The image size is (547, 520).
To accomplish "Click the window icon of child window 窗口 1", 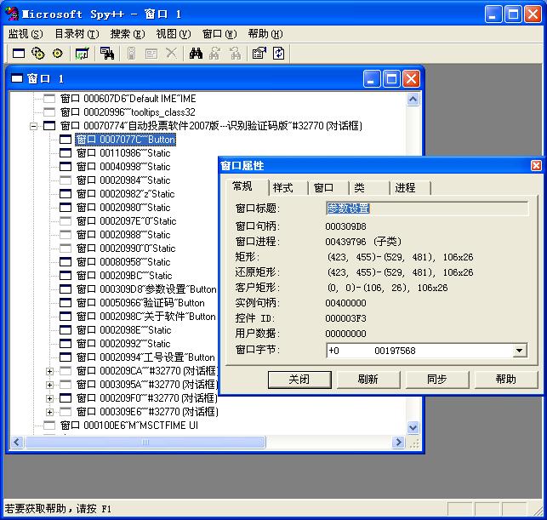I will [17, 78].
